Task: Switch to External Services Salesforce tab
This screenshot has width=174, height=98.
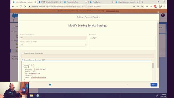Action: pyautogui.click(x=24, y=2)
